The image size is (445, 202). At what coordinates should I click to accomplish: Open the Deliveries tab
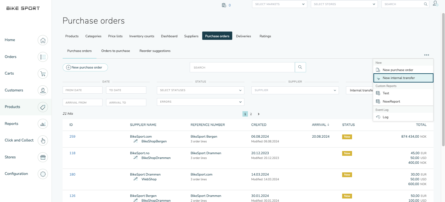click(x=243, y=36)
